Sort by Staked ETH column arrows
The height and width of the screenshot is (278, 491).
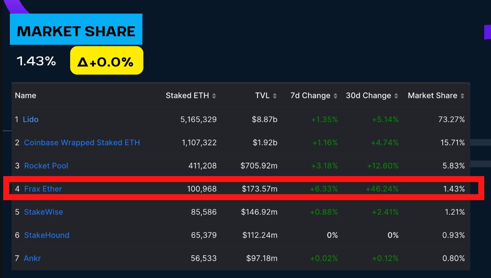(214, 96)
